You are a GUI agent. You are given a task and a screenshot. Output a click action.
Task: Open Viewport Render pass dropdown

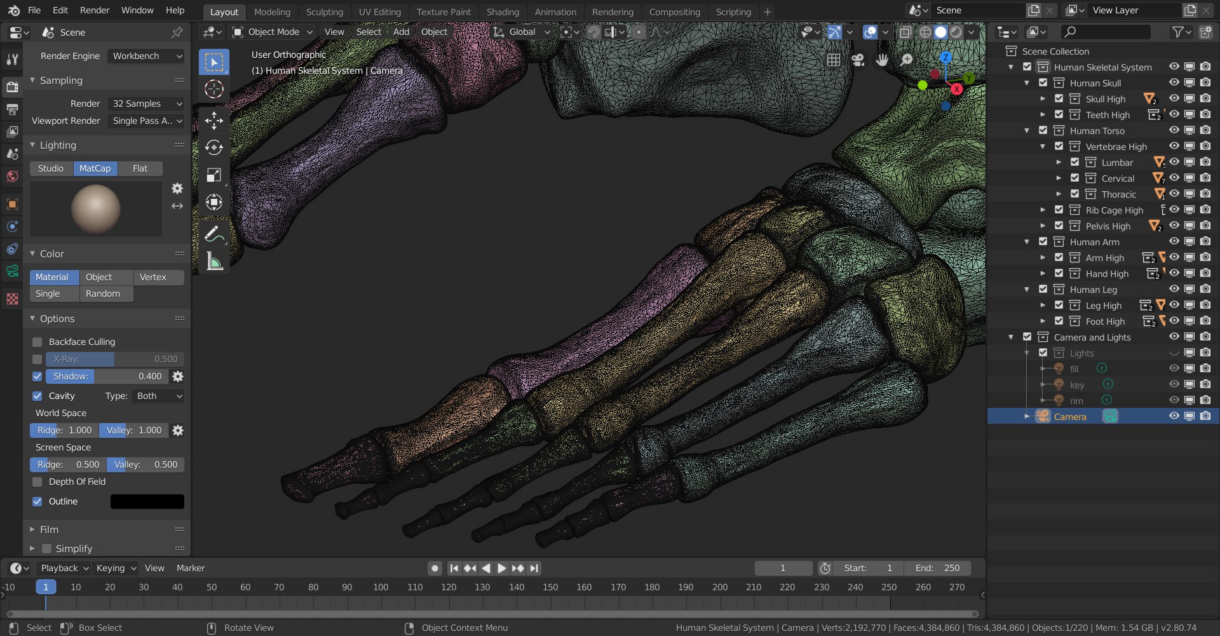point(146,121)
